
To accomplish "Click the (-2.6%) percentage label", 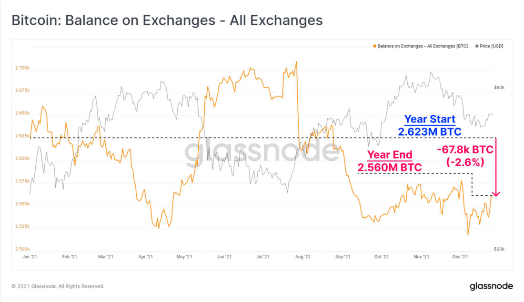I will point(465,162).
